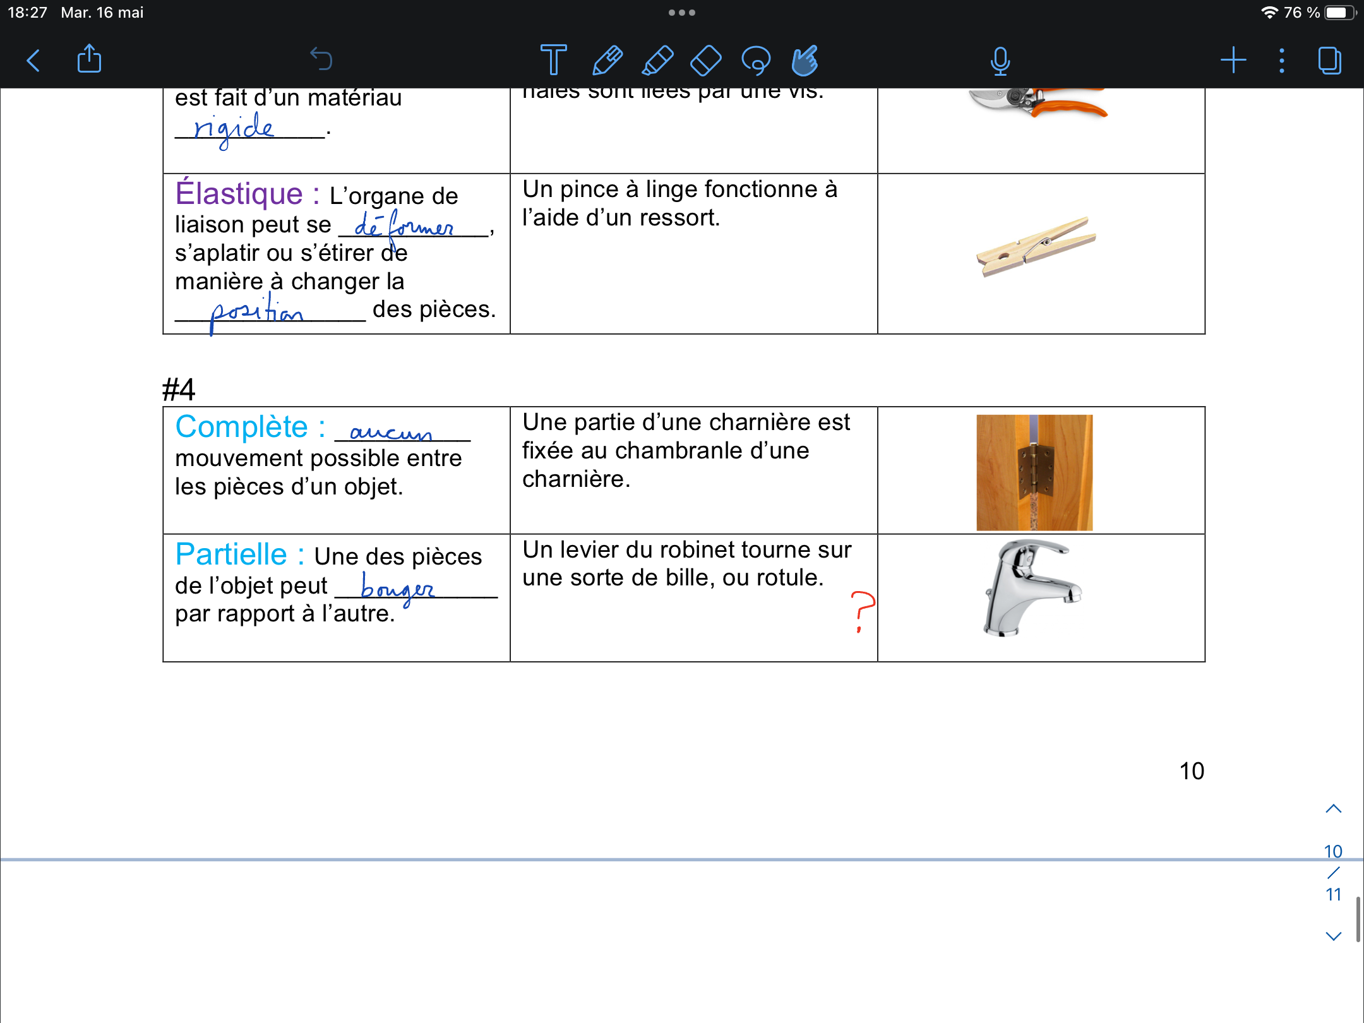The height and width of the screenshot is (1023, 1364).
Task: Open the pages overview panel
Action: (1330, 61)
